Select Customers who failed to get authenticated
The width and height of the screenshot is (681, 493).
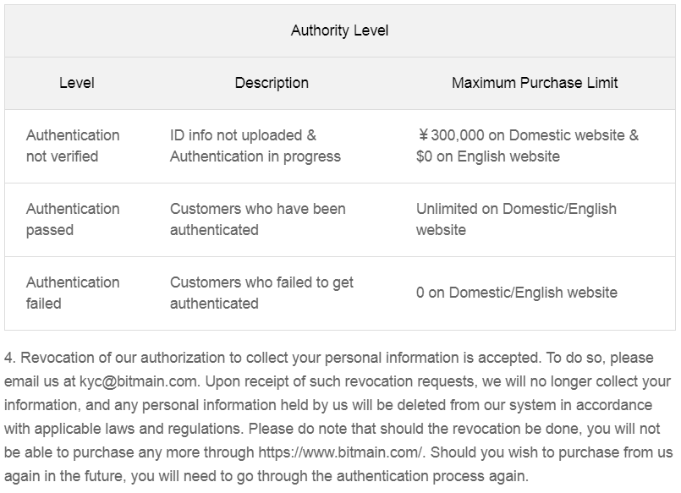[261, 293]
